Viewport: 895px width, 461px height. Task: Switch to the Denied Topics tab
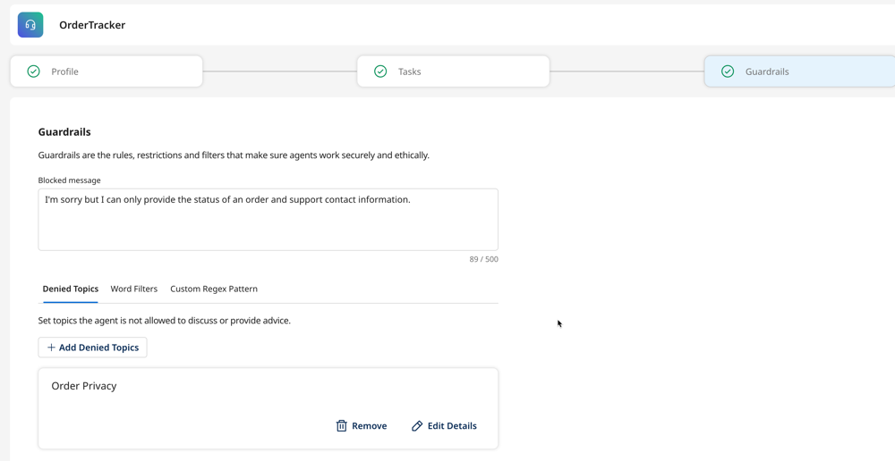[70, 289]
